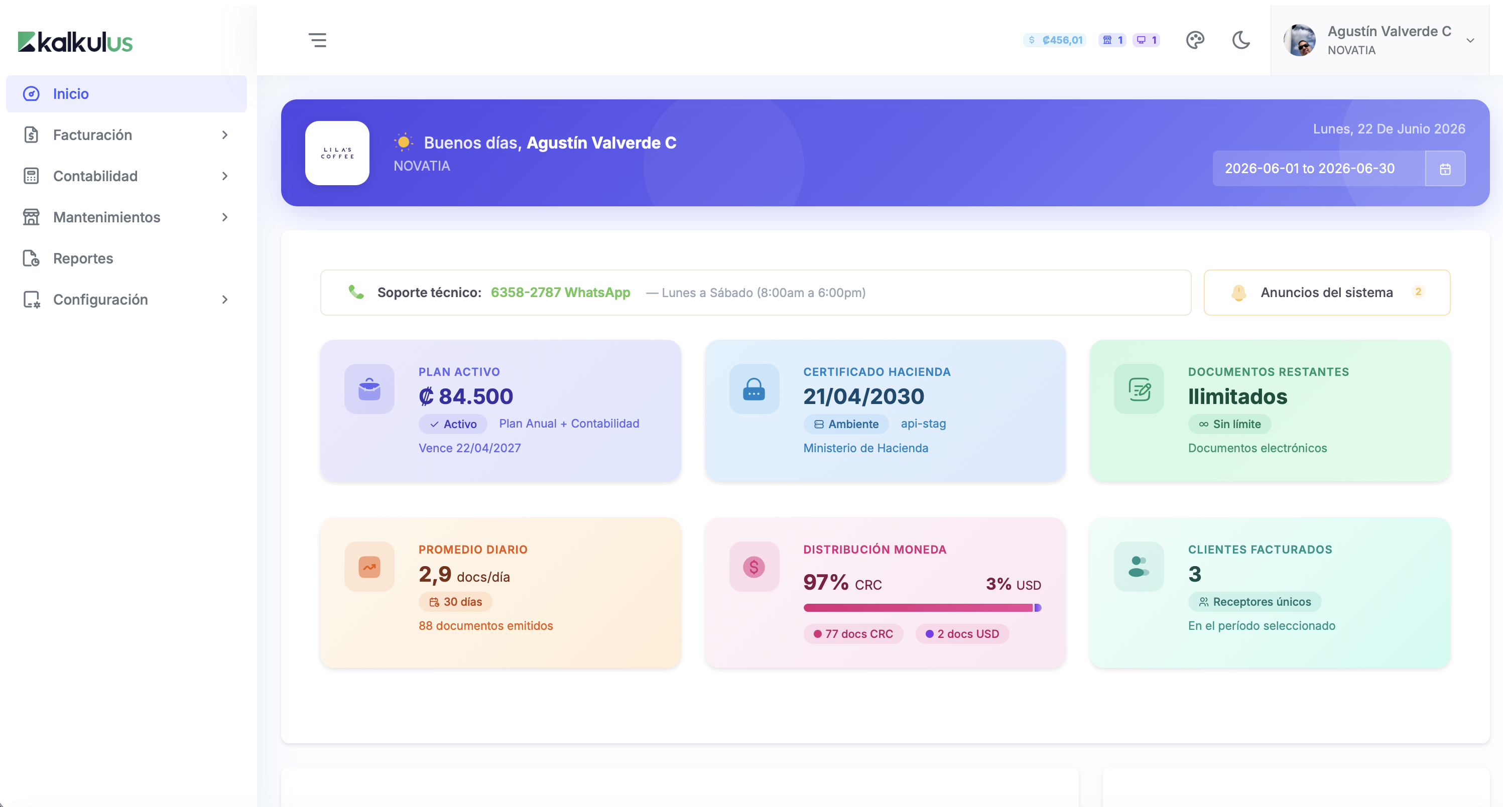This screenshot has width=1503, height=807.
Task: Open the theme palette icon
Action: click(1195, 40)
